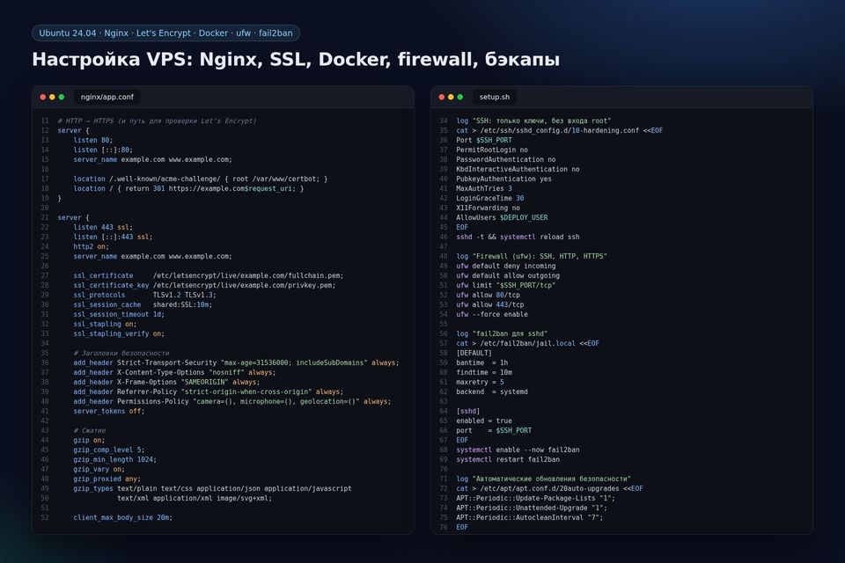Click the Referrer-Policy header line

pos(208,392)
